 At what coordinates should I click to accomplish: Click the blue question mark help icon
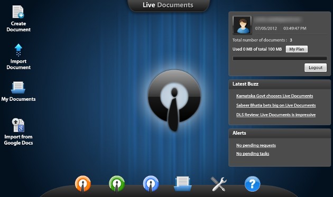[252, 184]
